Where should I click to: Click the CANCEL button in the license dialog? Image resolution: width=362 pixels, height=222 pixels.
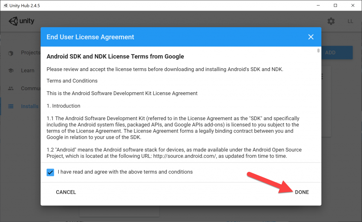66,192
